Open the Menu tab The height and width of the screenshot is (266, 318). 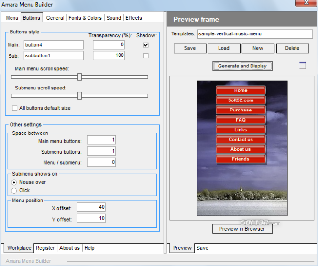(x=12, y=18)
